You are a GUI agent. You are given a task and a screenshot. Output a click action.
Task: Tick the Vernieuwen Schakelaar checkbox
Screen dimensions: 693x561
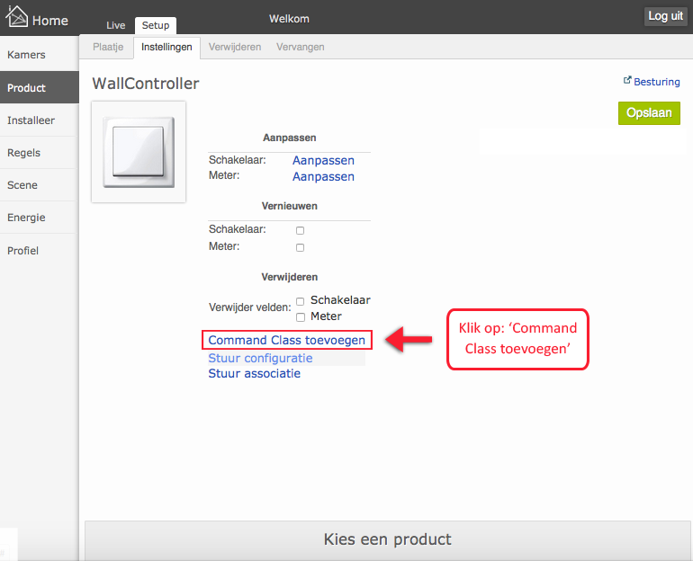pyautogui.click(x=300, y=230)
